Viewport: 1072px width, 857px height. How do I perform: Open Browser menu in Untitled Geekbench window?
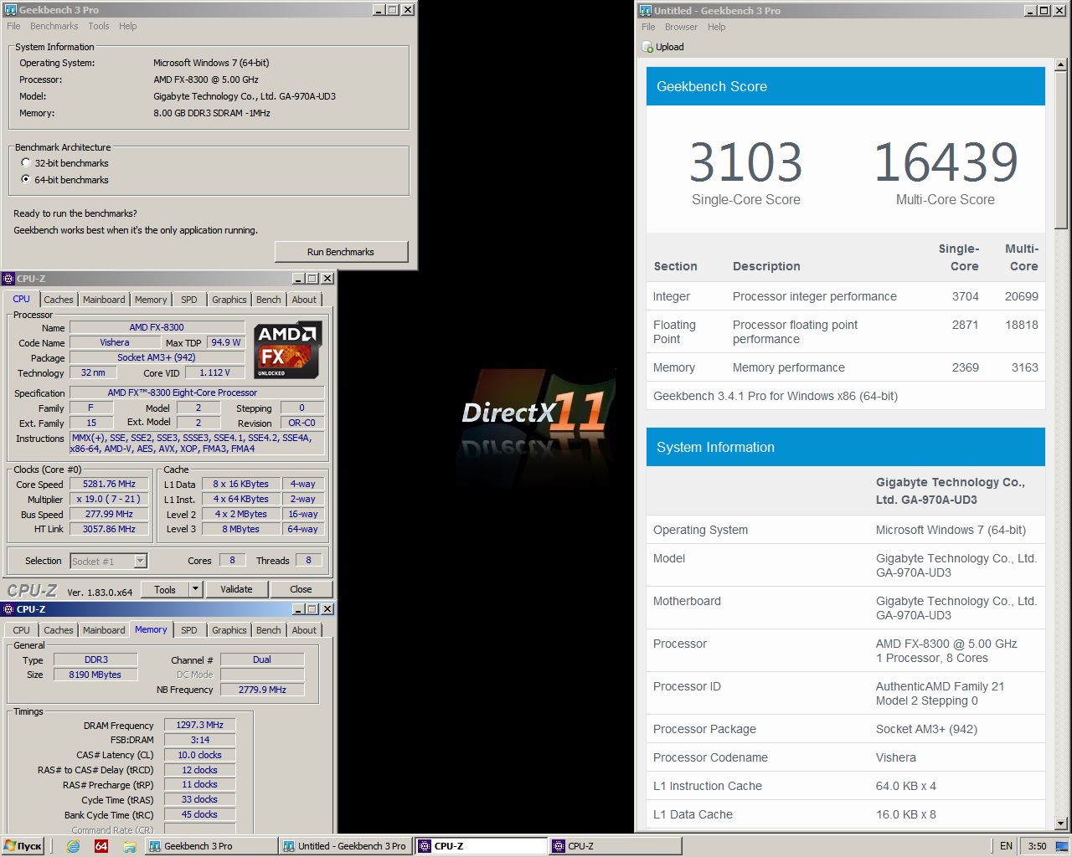682,27
